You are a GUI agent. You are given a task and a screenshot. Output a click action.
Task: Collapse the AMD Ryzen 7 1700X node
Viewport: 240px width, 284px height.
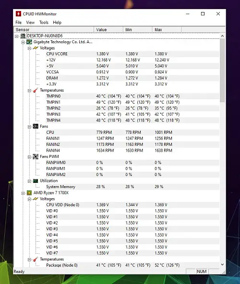point(23,193)
